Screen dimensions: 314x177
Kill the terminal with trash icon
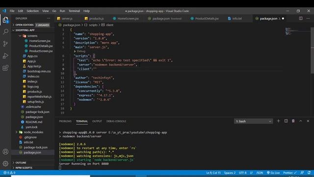point(293,121)
